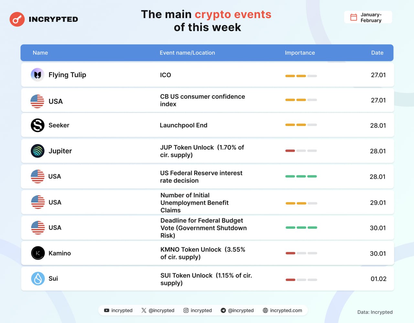This screenshot has height=323, width=414.
Task: Select the Flying Tulip butterfly icon
Action: coord(38,75)
